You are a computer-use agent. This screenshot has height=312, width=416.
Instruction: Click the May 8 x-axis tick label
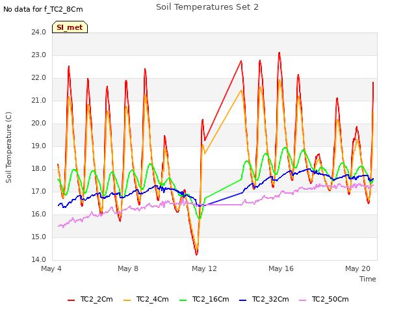click(x=128, y=268)
